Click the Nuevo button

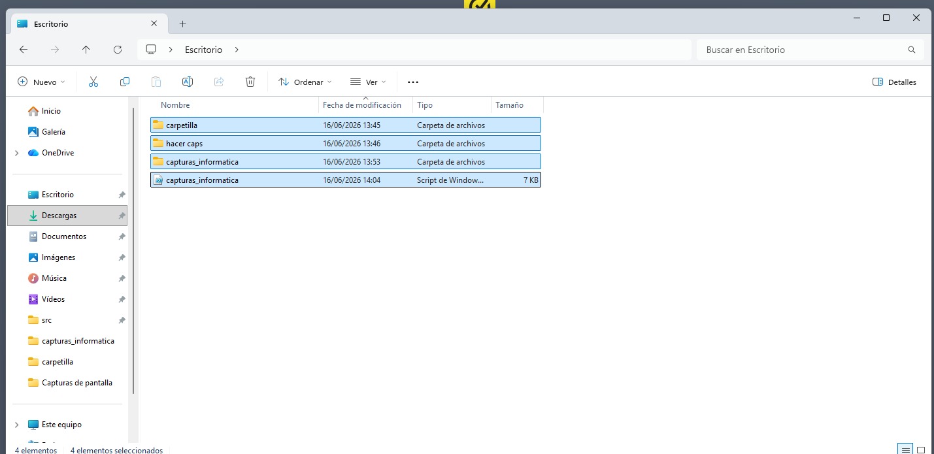click(41, 82)
